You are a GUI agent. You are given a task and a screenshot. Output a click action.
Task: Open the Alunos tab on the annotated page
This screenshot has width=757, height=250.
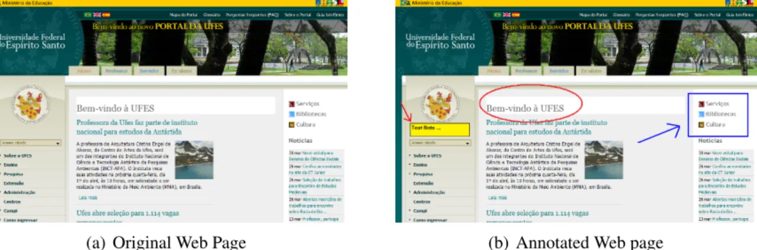[493, 70]
